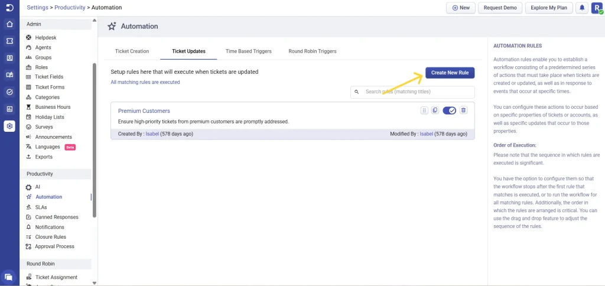Open AI under Productivity
The image size is (605, 286).
(x=37, y=187)
